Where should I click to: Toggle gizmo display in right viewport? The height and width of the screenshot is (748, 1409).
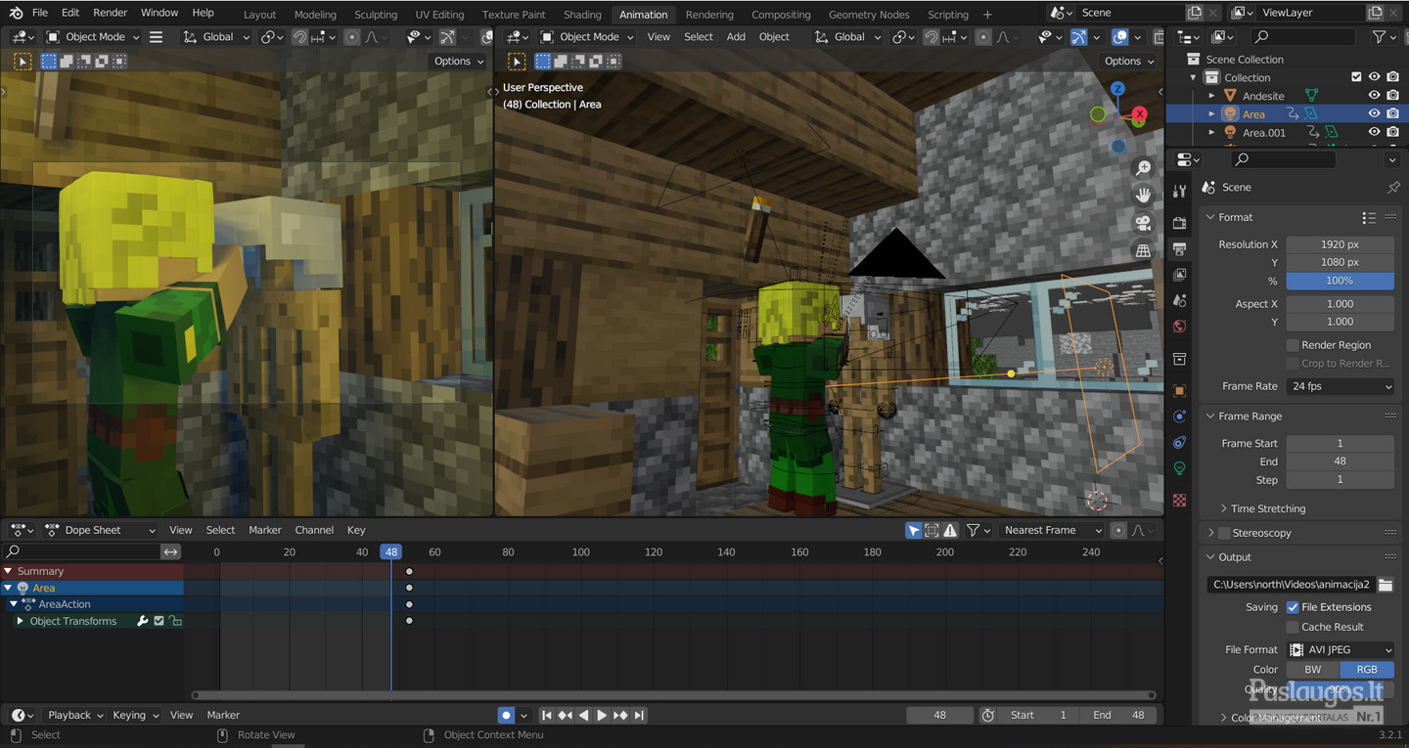click(x=1078, y=37)
